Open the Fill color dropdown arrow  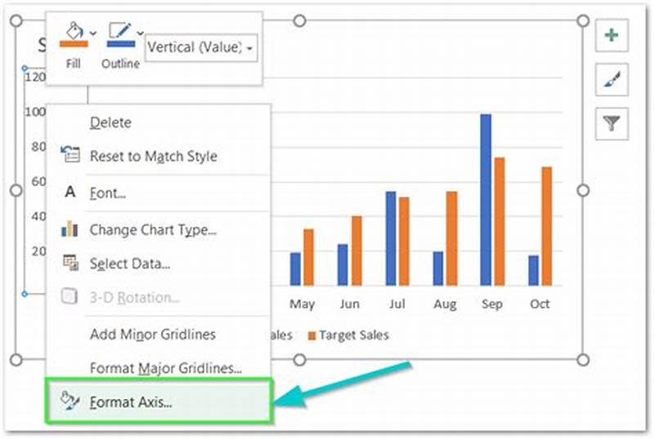coord(93,33)
